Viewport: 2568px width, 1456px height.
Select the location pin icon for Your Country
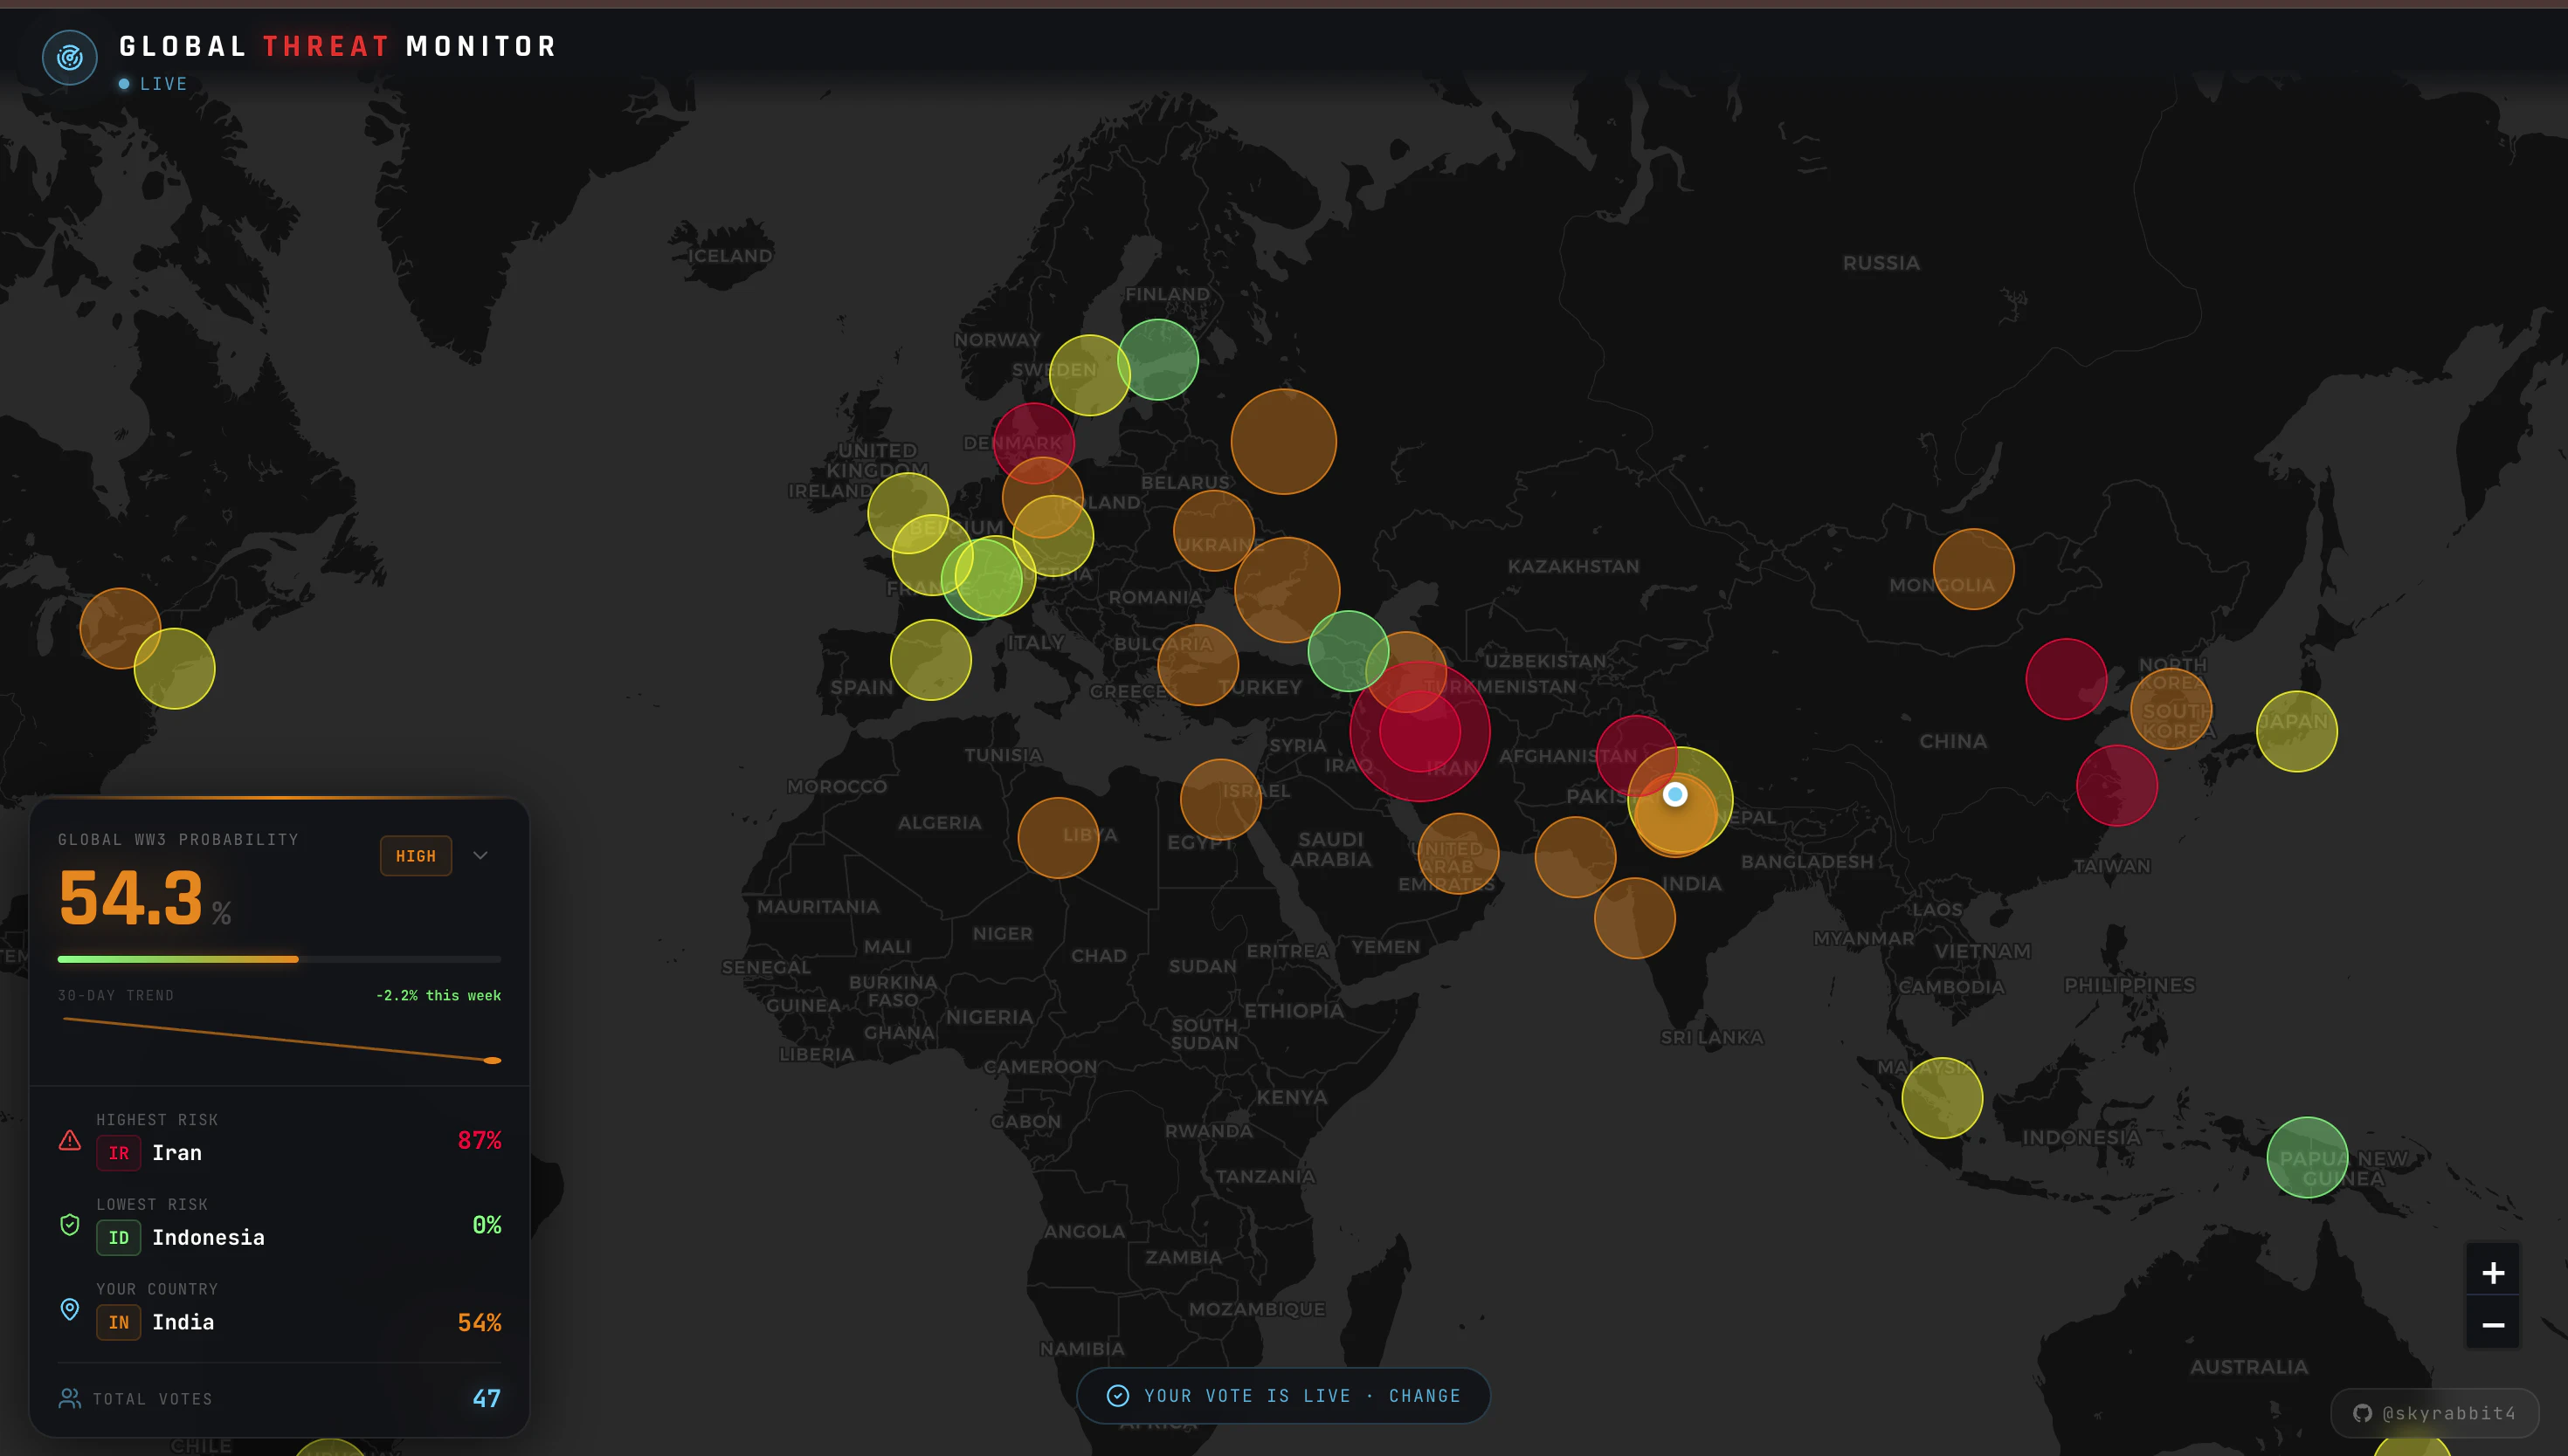69,1308
